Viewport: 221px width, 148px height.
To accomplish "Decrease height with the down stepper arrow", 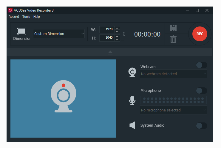I will pyautogui.click(x=117, y=40).
